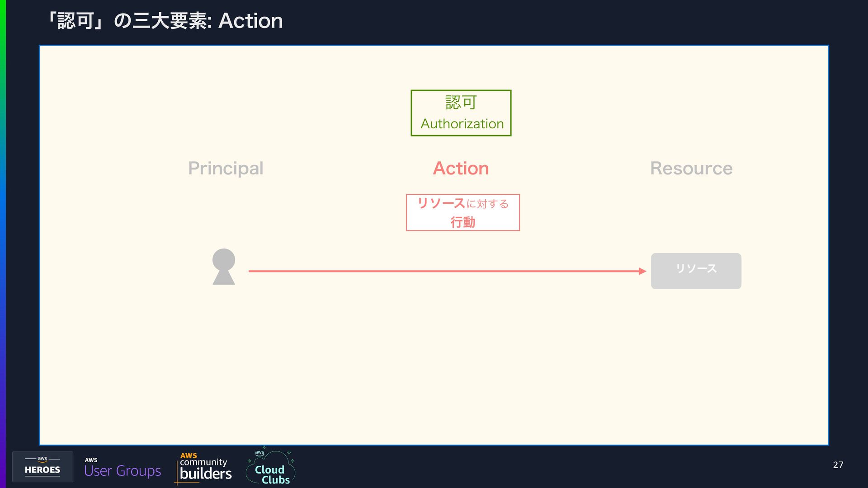Image resolution: width=868 pixels, height=488 pixels.
Task: Click the word Authorization in green box
Action: [462, 124]
